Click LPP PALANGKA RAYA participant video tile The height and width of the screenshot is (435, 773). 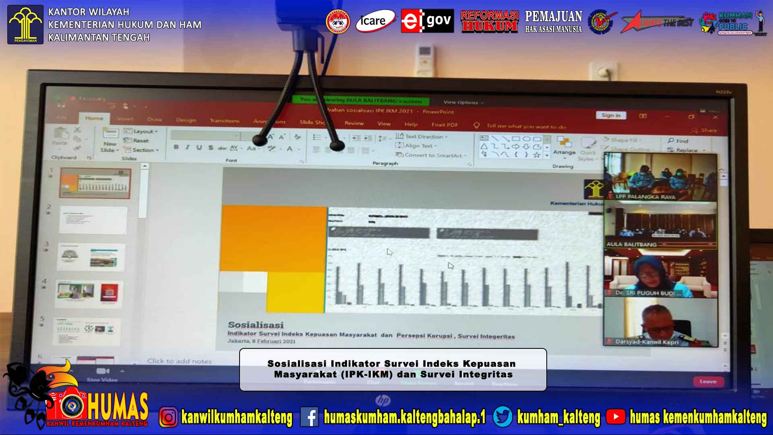660,177
